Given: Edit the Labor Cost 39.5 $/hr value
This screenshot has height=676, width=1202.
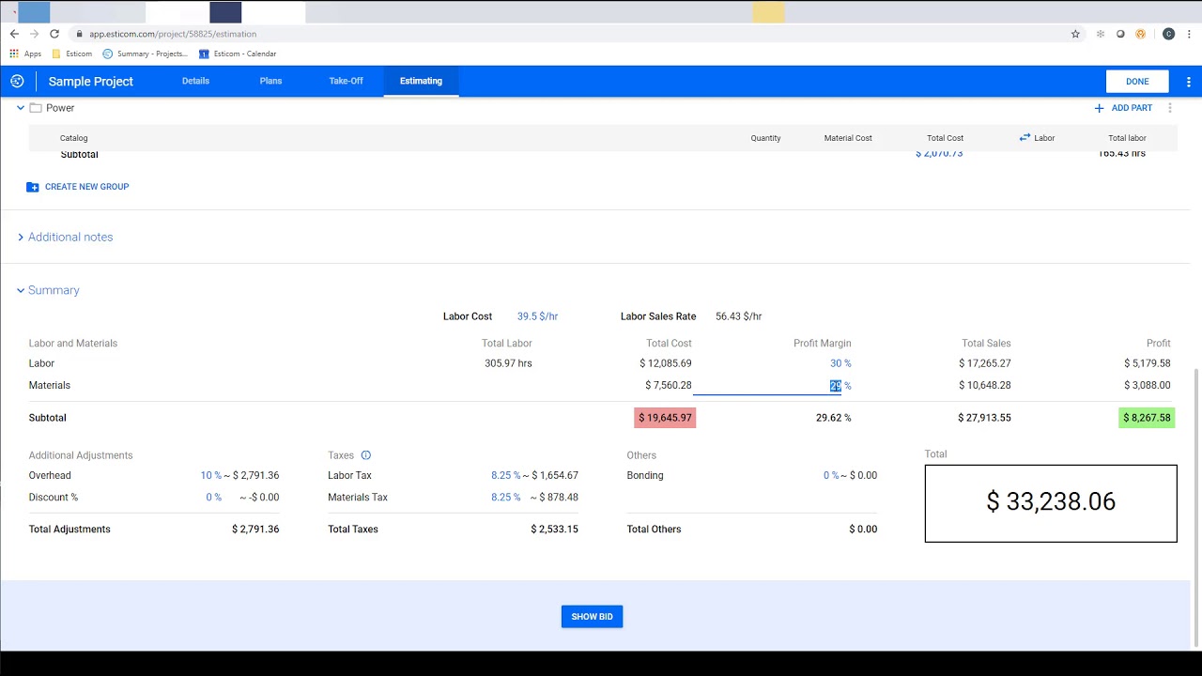Looking at the screenshot, I should (537, 316).
